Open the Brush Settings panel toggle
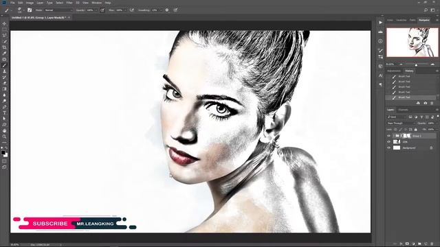Image resolution: width=440 pixels, height=247 pixels. (30, 10)
